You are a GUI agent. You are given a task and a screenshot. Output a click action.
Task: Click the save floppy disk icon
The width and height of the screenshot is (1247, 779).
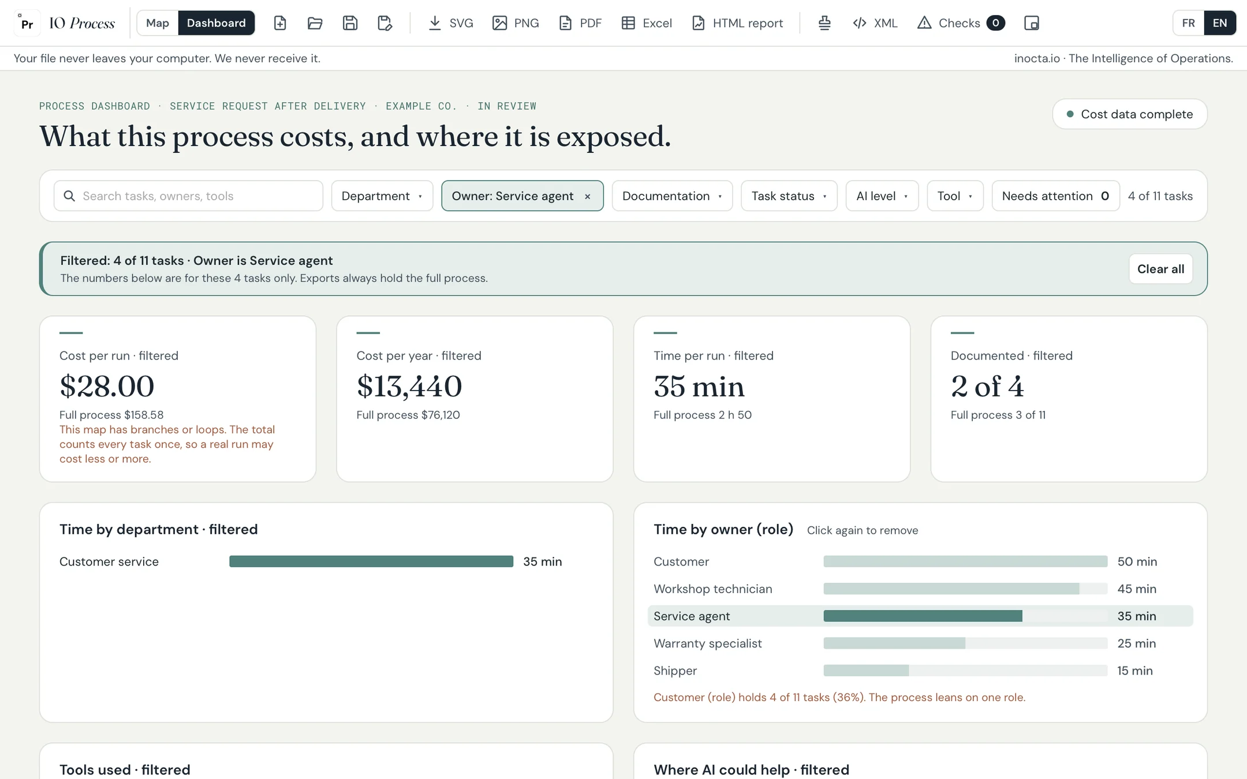pos(350,23)
